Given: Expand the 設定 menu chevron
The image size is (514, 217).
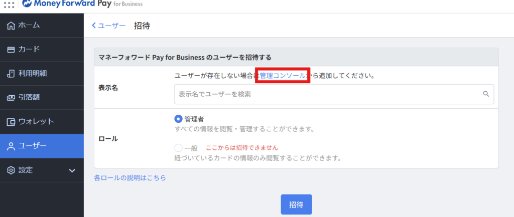Looking at the screenshot, I should pyautogui.click(x=72, y=170).
